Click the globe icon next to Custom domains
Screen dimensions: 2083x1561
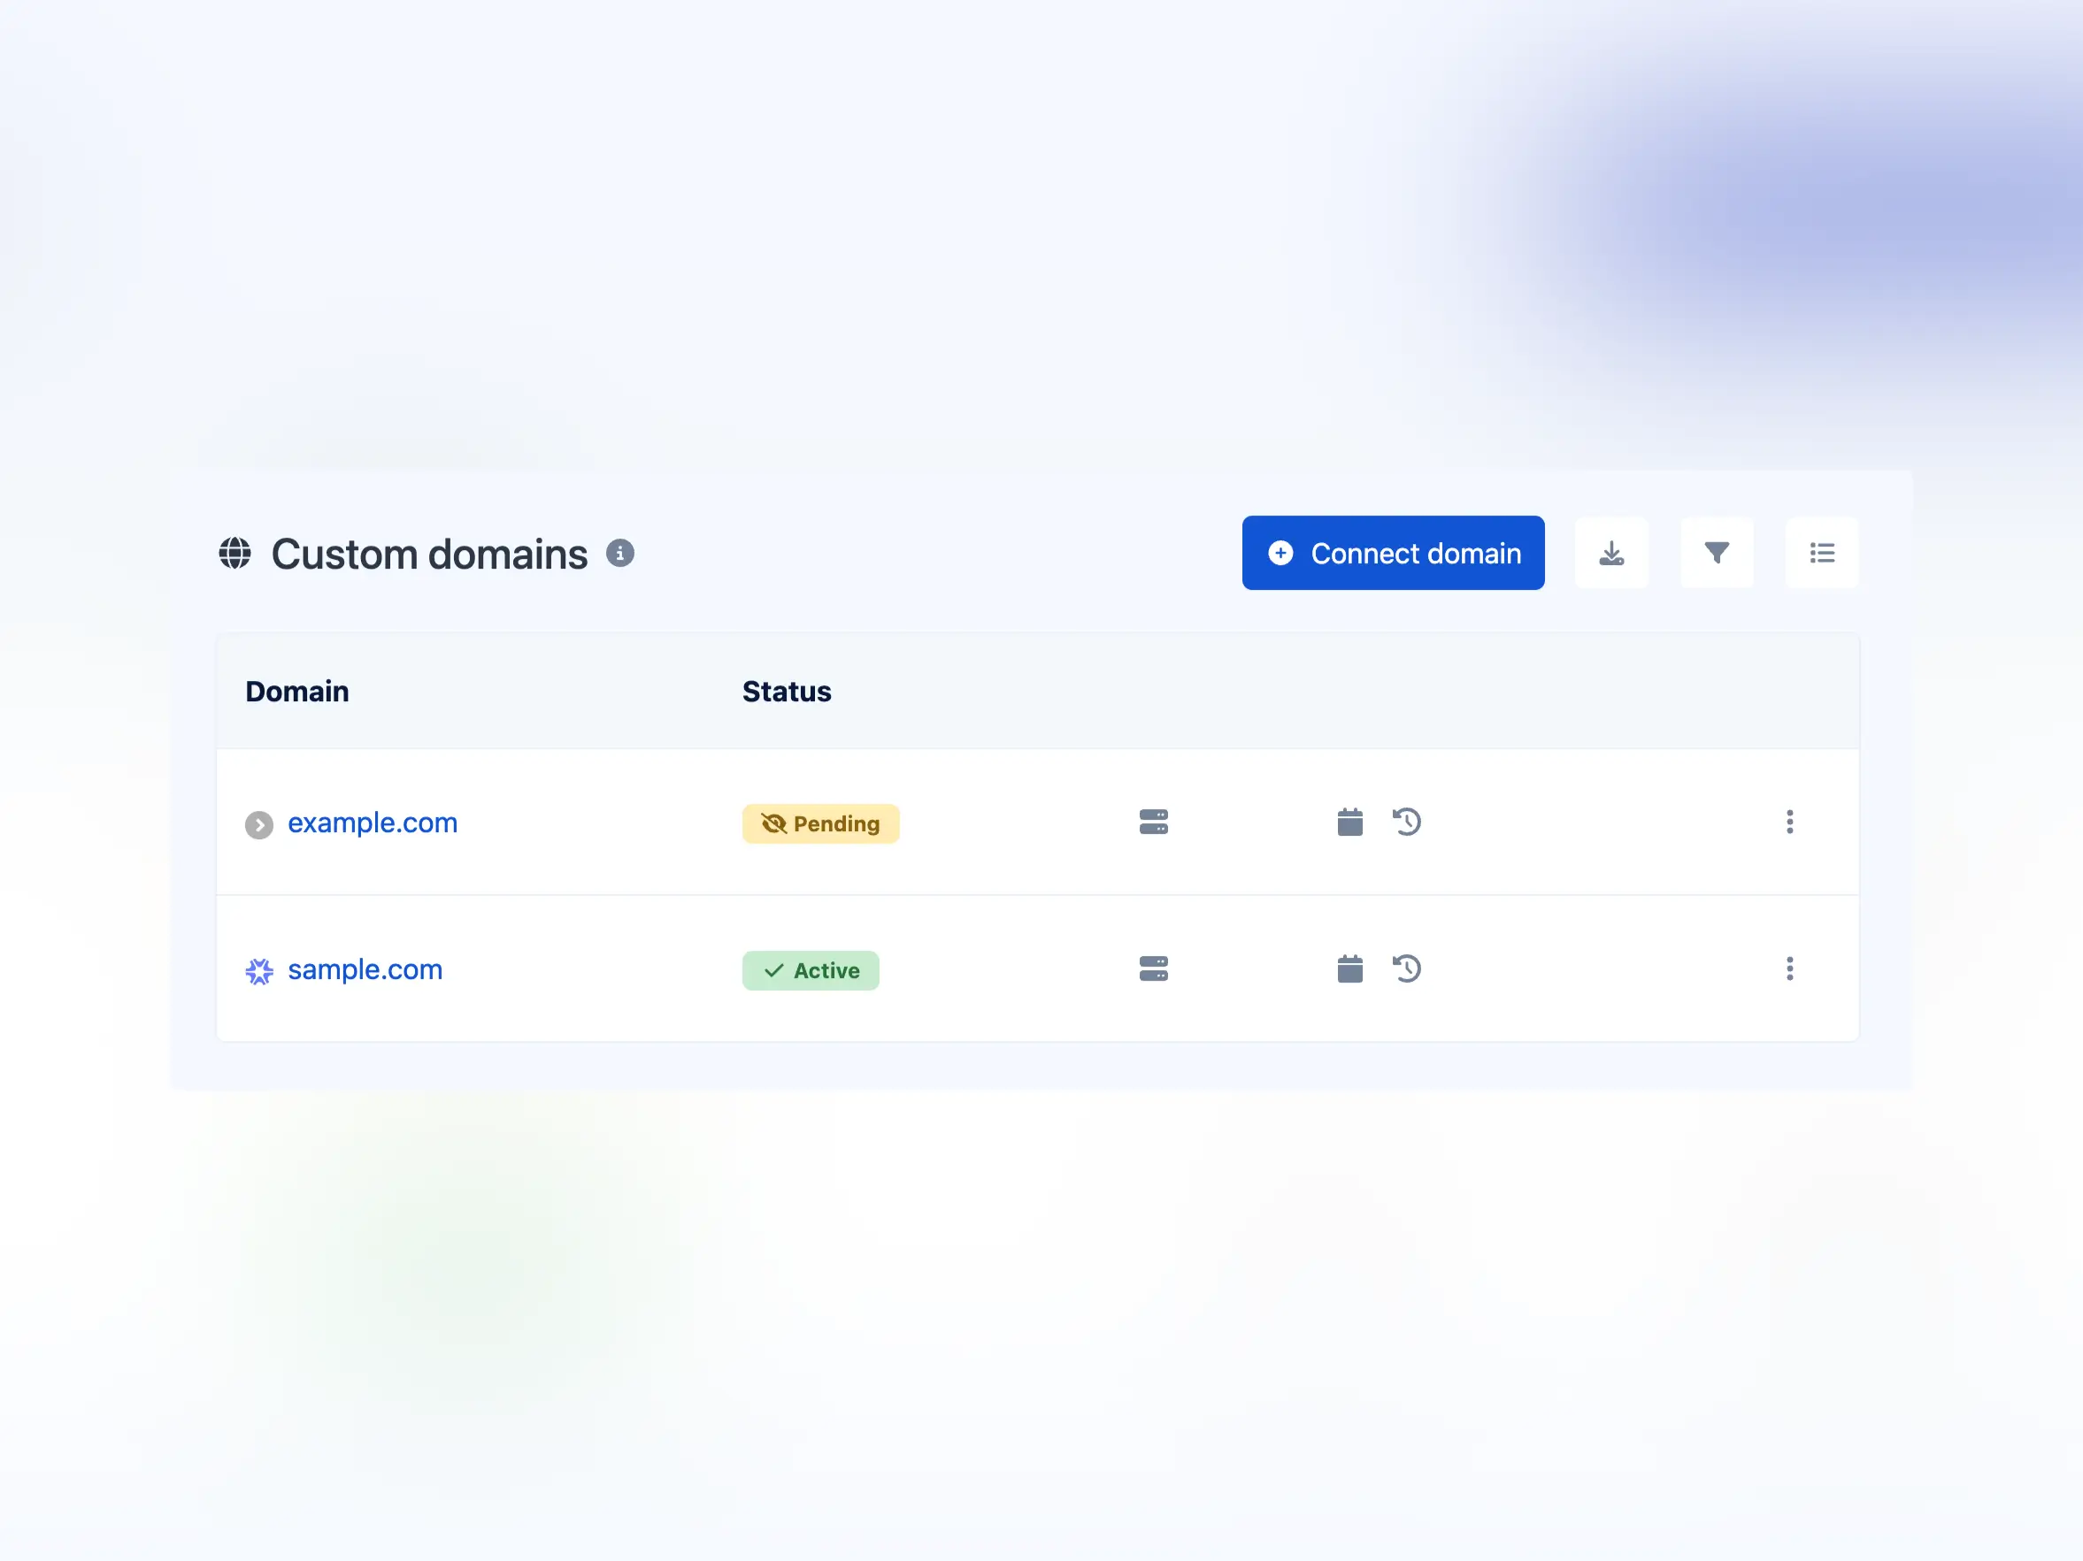(x=236, y=554)
